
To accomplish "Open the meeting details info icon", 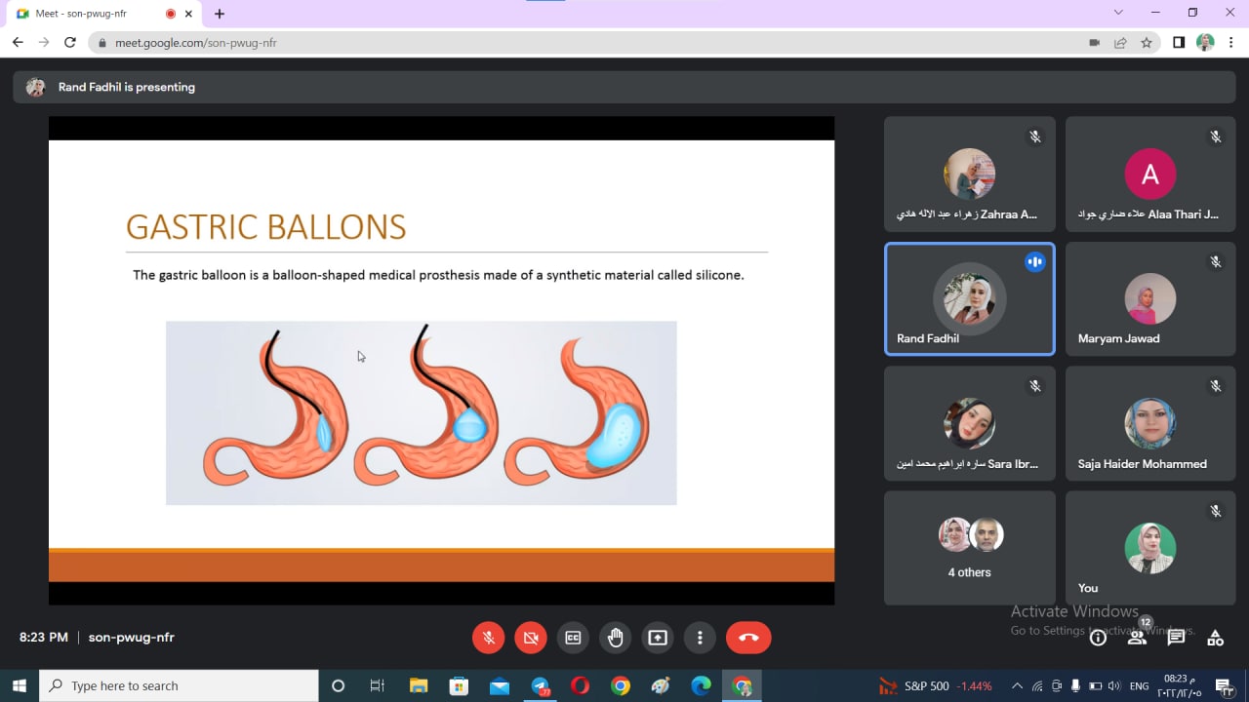I will coord(1098,638).
